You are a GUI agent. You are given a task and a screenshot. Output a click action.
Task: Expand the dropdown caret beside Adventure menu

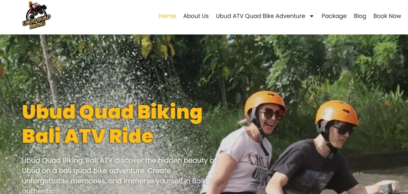point(312,16)
